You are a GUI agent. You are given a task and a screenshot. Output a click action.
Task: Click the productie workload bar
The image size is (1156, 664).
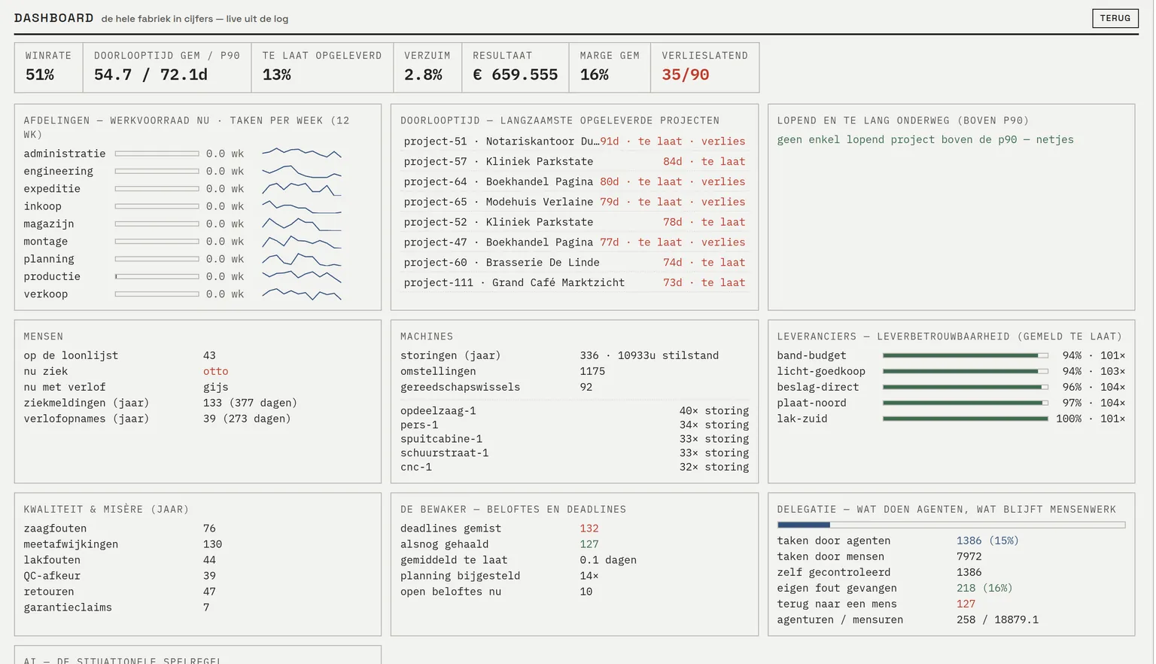tap(157, 276)
